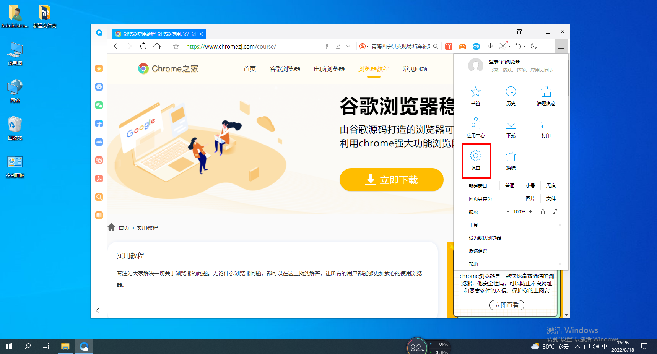Save page as 图片 image
The width and height of the screenshot is (657, 354).
point(530,198)
